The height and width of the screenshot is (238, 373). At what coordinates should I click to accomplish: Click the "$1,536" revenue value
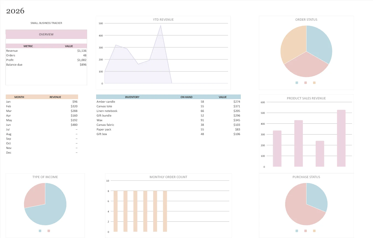click(x=82, y=51)
